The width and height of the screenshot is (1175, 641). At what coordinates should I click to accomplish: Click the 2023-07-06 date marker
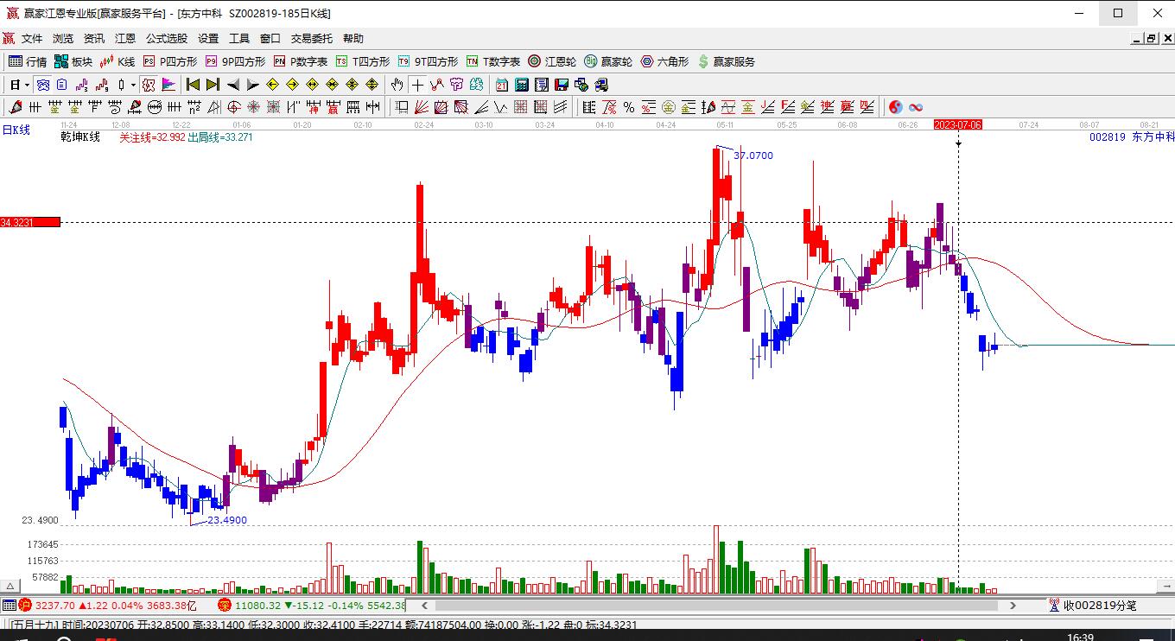[x=958, y=124]
